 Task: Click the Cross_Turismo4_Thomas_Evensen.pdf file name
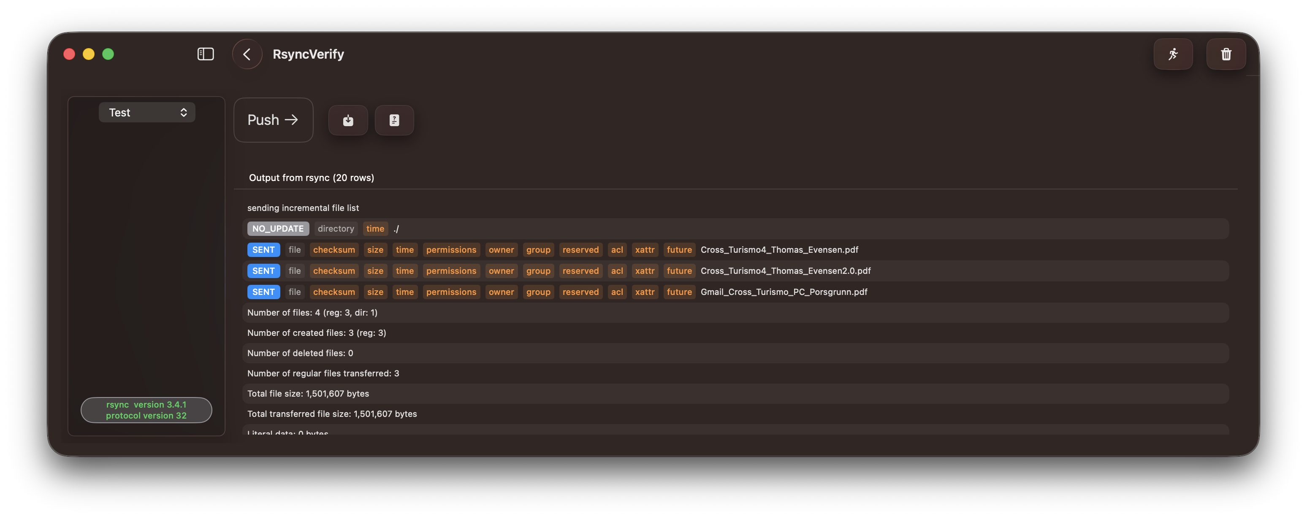779,250
